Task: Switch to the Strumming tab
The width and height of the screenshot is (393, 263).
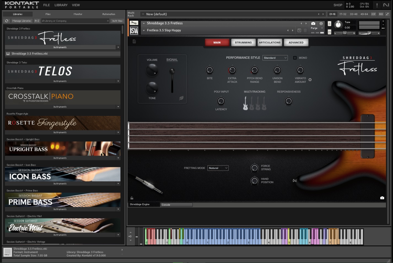Action: pos(243,42)
